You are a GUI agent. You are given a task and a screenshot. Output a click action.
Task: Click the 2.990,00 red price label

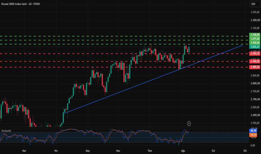tap(255, 53)
